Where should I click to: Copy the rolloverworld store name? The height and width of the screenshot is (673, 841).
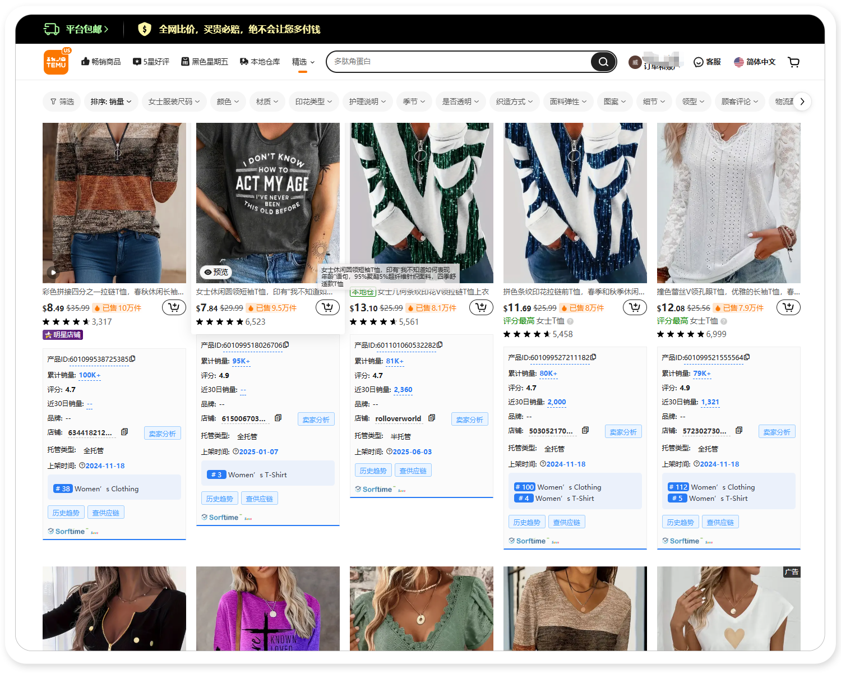point(432,418)
